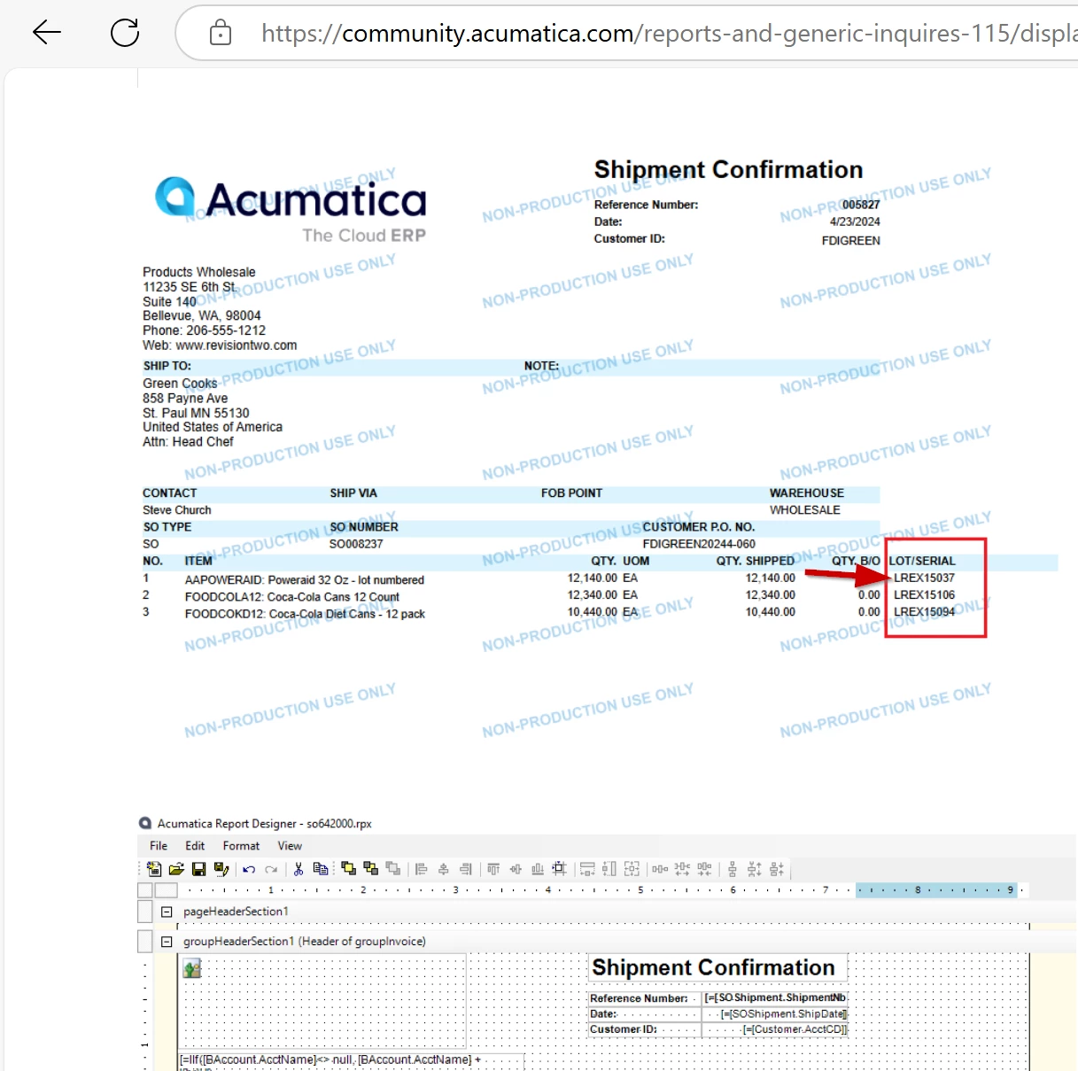The image size is (1078, 1071).
Task: Click the Align to Grid icon
Action: pyautogui.click(x=559, y=869)
